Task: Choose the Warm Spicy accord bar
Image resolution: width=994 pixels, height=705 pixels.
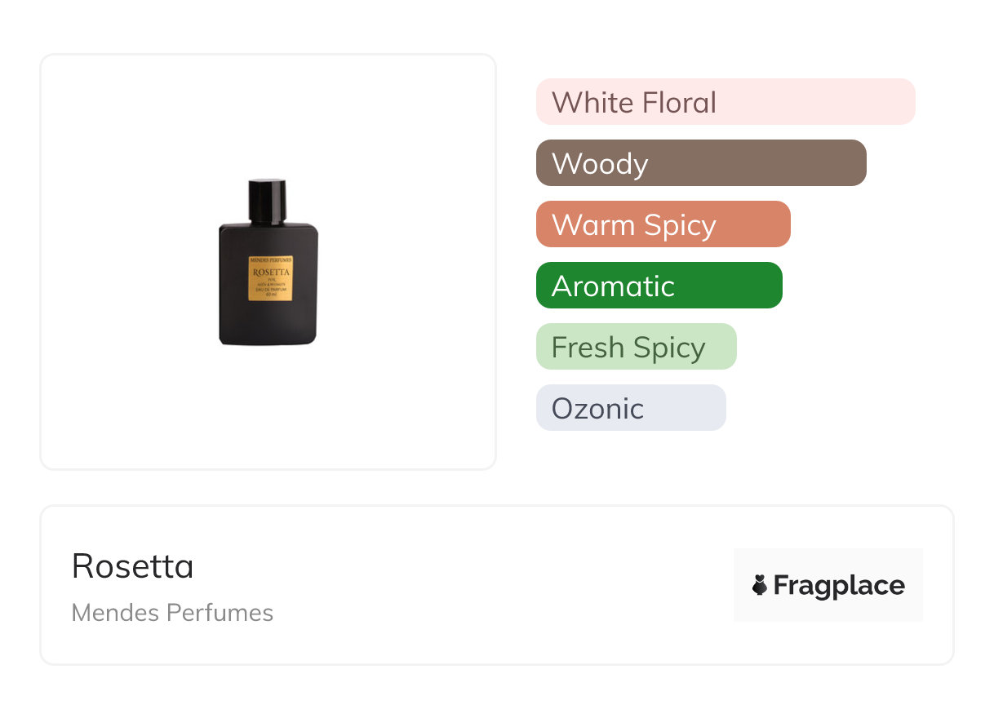Action: point(663,224)
